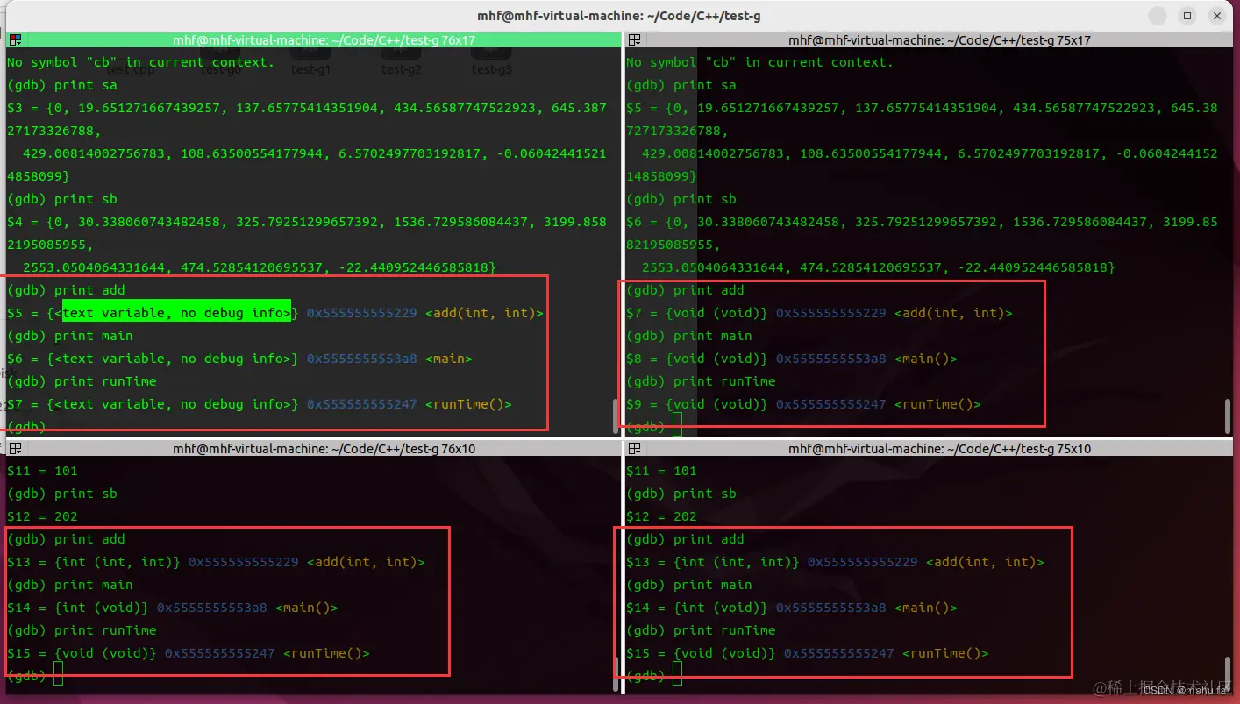The image size is (1240, 704).
Task: Click "$7 = {void (void)}" in the 75x17 pane
Action: coord(697,313)
